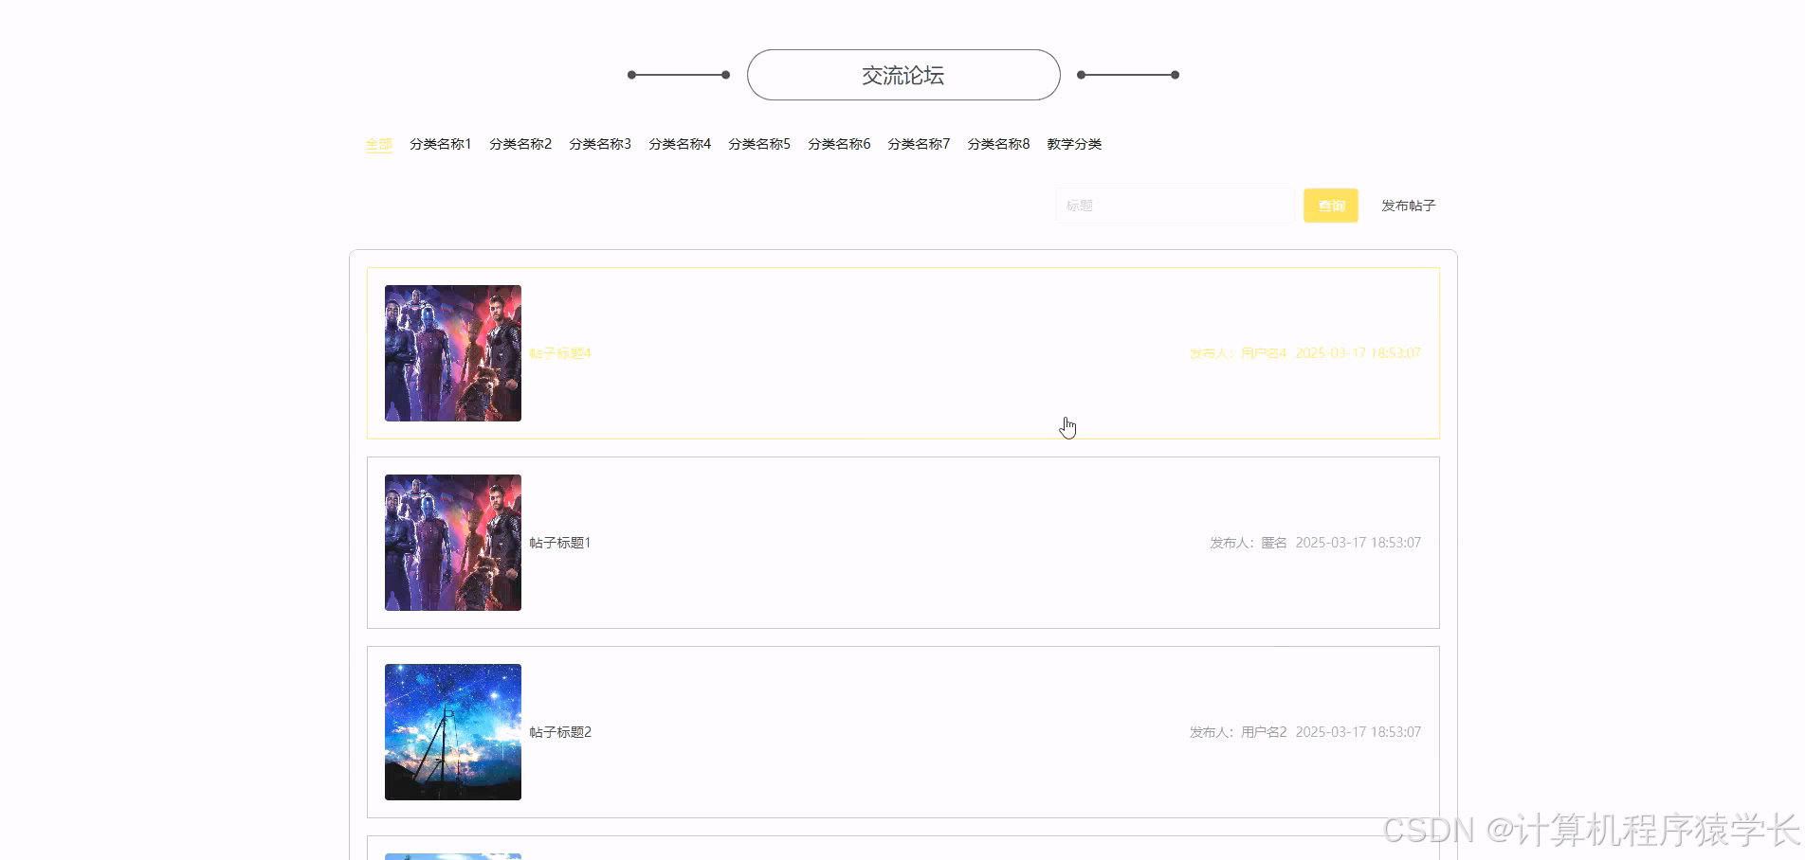The image size is (1805, 860).
Task: Go to 分类名称8 category
Action: (x=997, y=144)
